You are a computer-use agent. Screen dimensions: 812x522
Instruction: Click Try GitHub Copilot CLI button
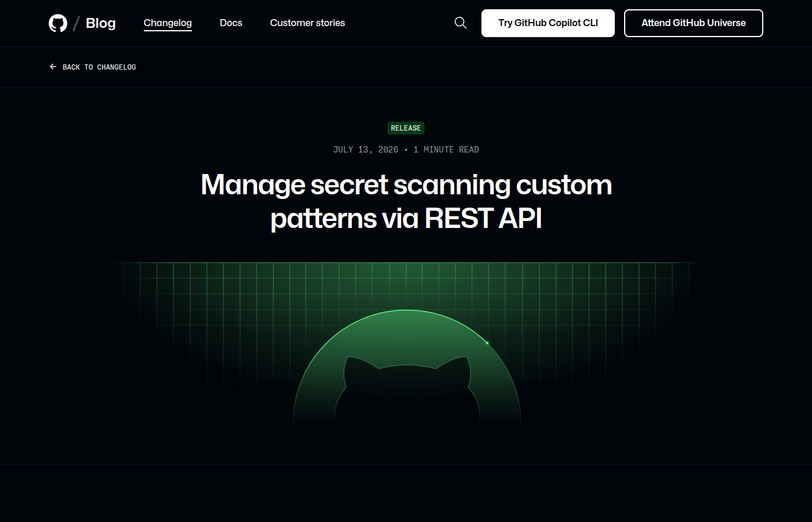pyautogui.click(x=548, y=23)
